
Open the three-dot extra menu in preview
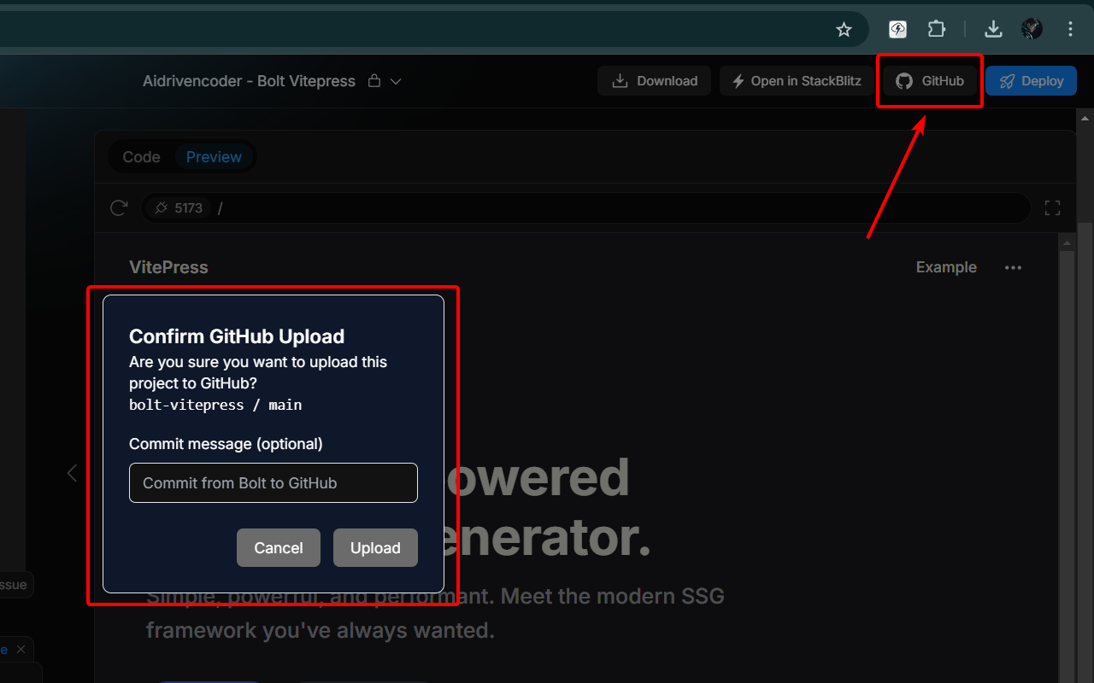[1013, 267]
